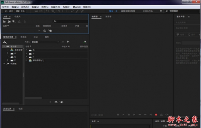Toggle the spectral frequency display icon
Image resolution: width=201 pixels, height=128 pixels.
(36, 11)
